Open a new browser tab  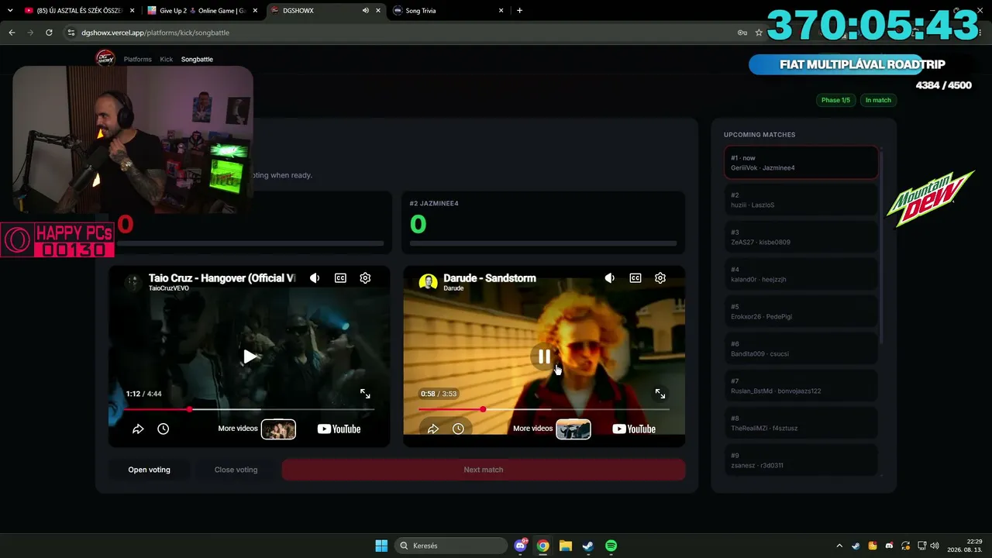pyautogui.click(x=519, y=10)
